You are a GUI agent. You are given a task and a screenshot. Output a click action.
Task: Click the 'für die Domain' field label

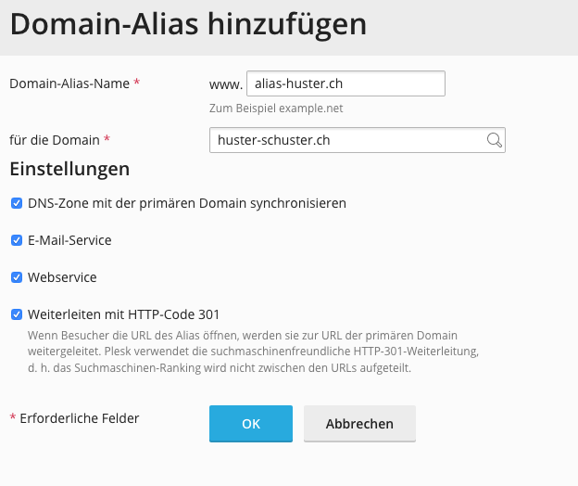[x=55, y=140]
